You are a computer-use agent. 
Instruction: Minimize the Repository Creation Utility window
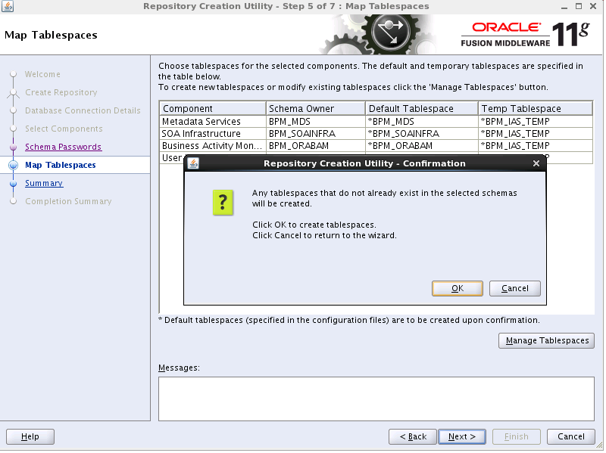[x=564, y=7]
